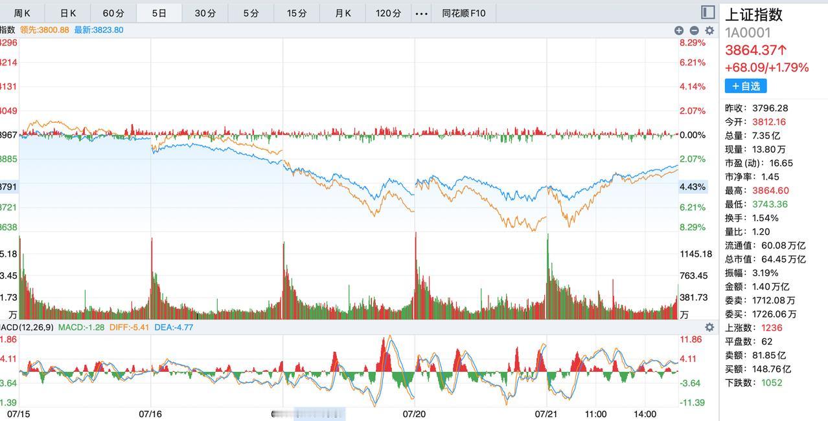This screenshot has height=421, width=828.
Task: Open the three-dot more periods menu
Action: pyautogui.click(x=421, y=13)
